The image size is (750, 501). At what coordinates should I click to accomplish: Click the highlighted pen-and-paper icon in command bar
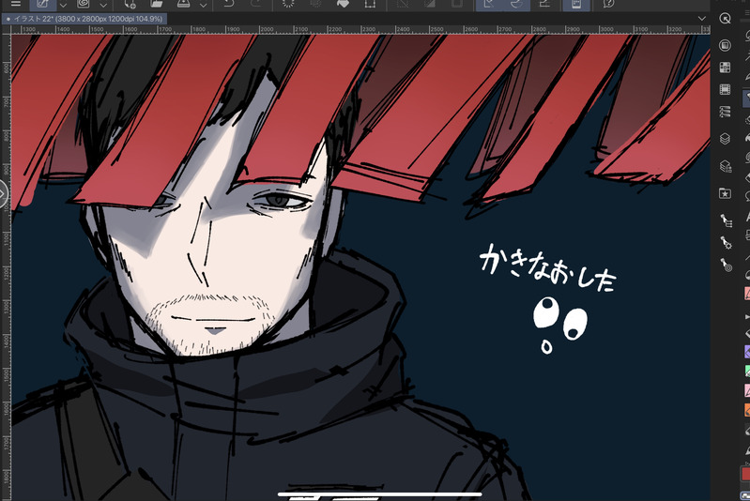point(43,5)
